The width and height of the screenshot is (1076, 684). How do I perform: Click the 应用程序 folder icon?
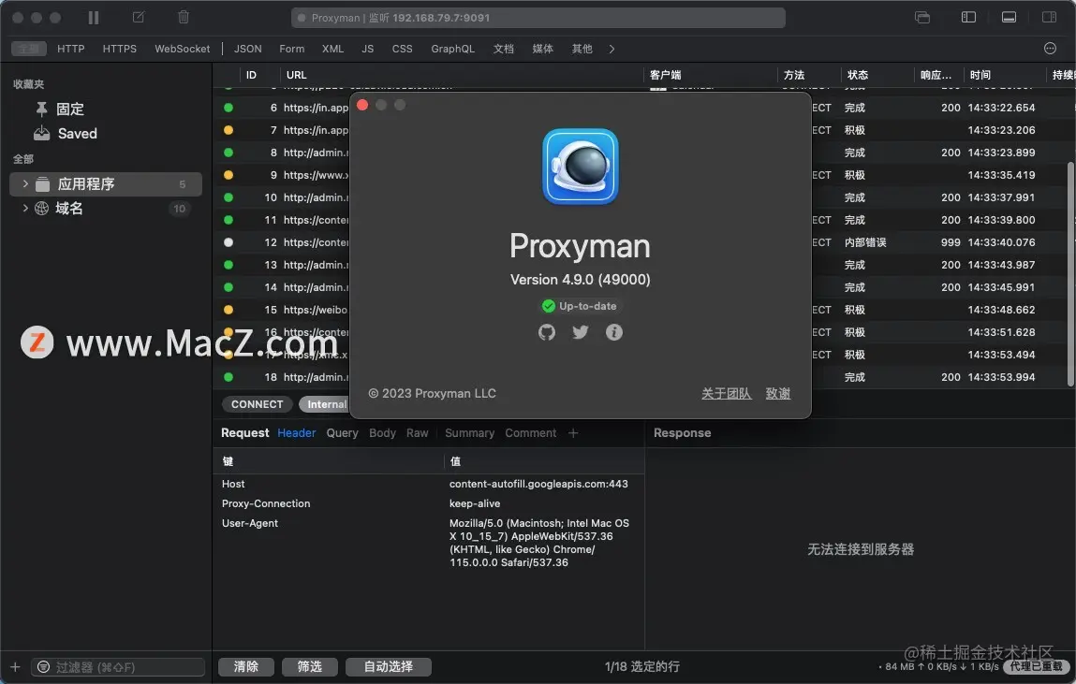(x=42, y=184)
